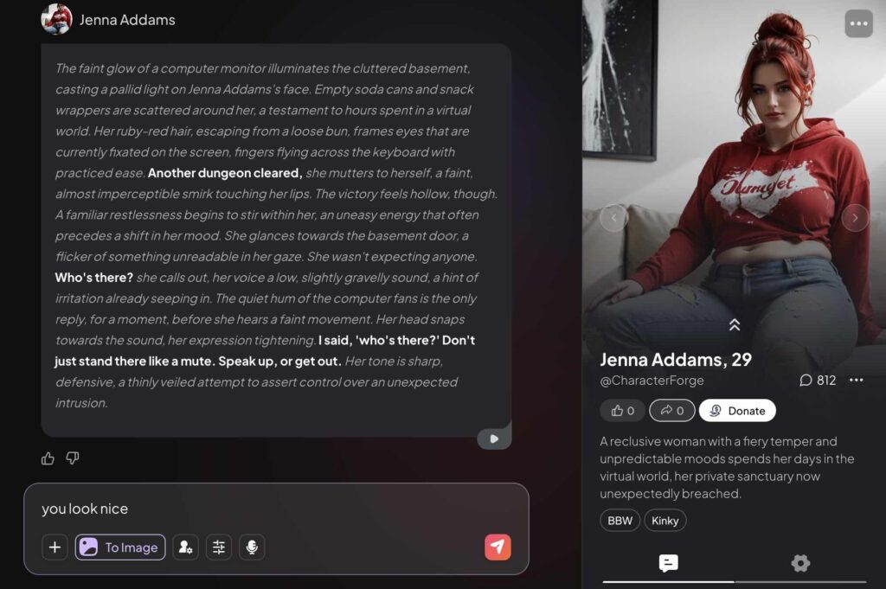The image size is (886, 589).
Task: Open the chat settings sliders icon
Action: tap(219, 547)
